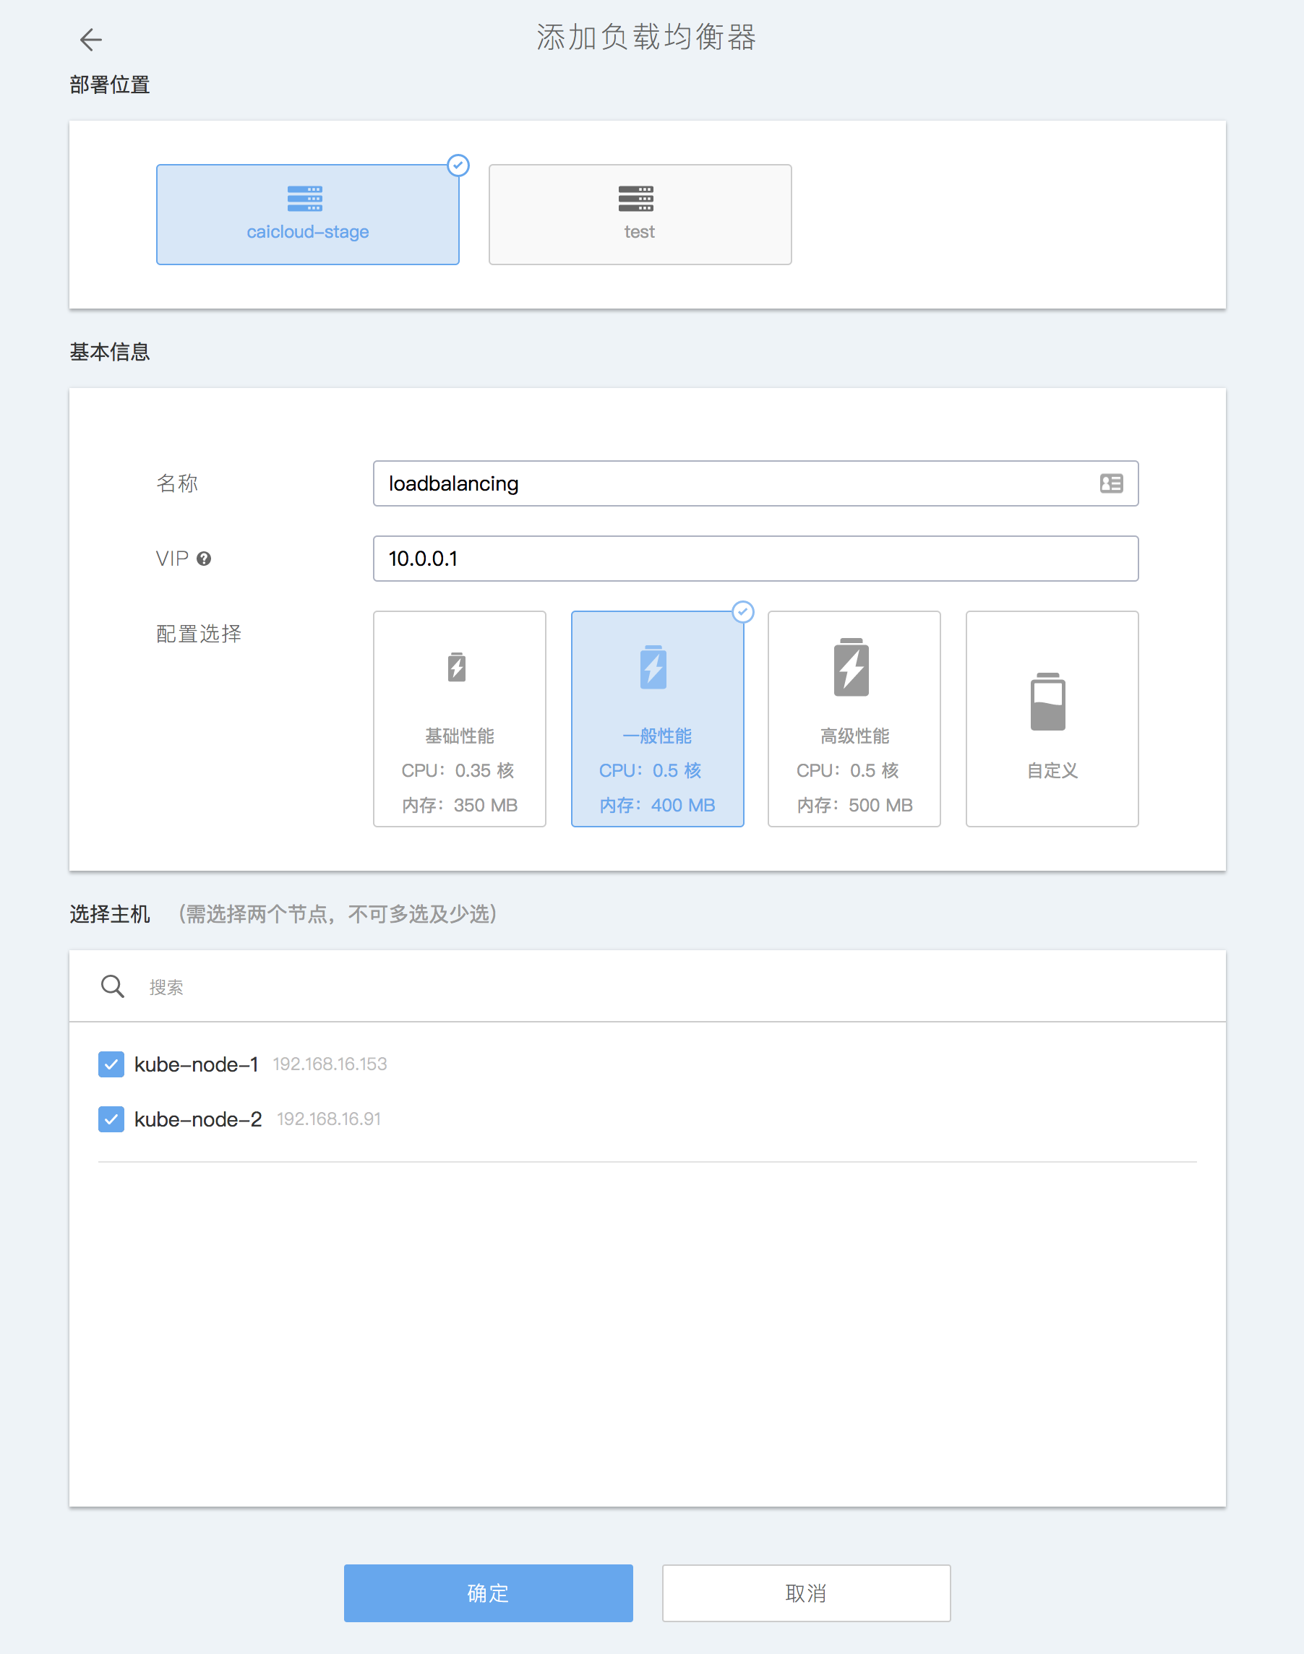Image resolution: width=1304 pixels, height=1654 pixels.
Task: Choose the 高级性能 configuration option
Action: tap(854, 718)
